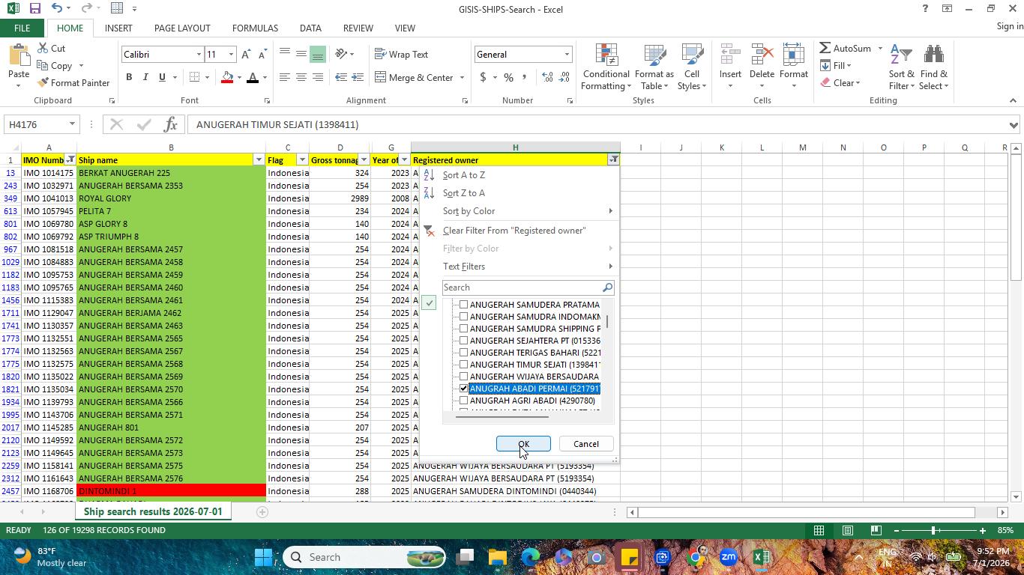
Task: Open Zoom app from the taskbar
Action: [x=728, y=557]
